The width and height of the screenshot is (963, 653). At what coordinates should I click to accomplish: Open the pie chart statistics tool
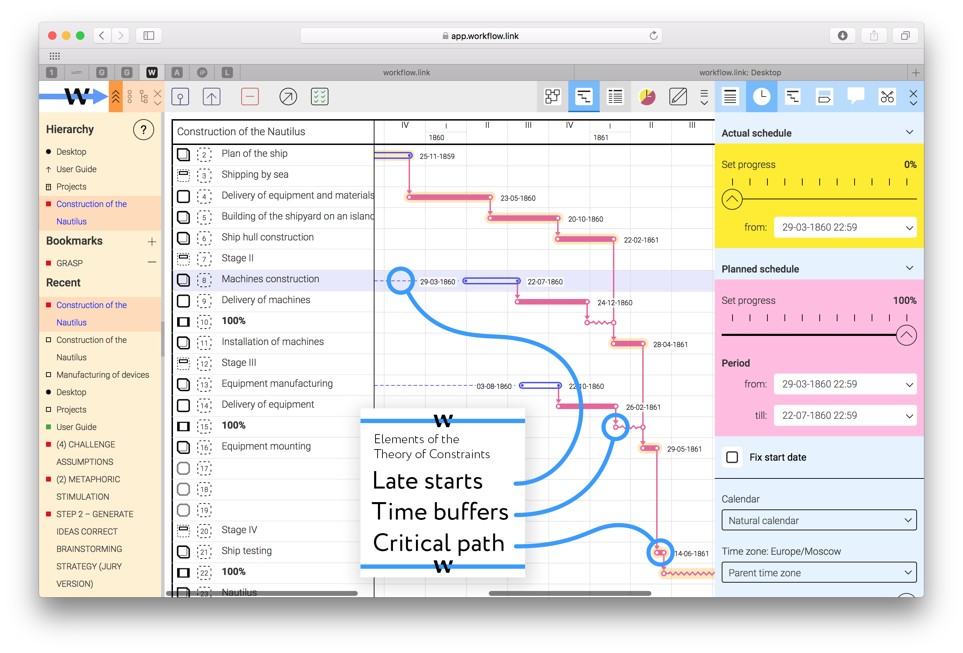(x=647, y=97)
